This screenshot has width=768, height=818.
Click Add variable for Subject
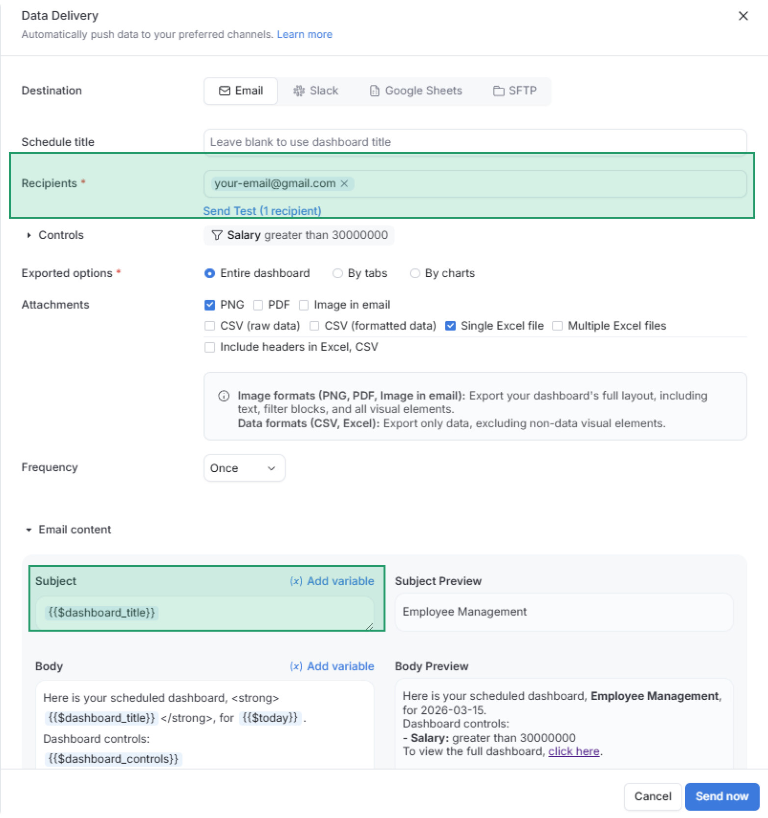coord(332,581)
